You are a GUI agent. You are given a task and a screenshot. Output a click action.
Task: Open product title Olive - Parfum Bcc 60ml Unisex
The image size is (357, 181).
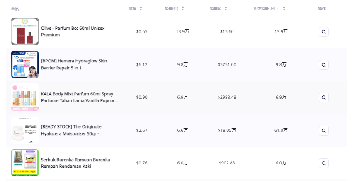[73, 31]
